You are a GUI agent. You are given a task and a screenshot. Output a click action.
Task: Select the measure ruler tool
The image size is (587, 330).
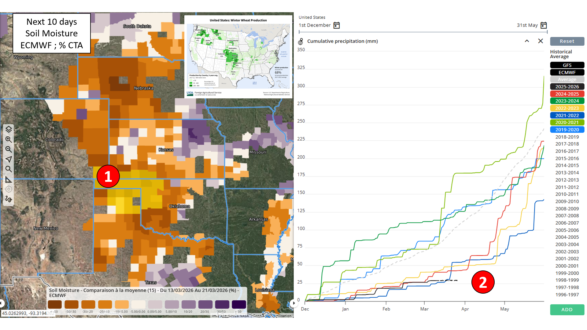[x=9, y=179]
